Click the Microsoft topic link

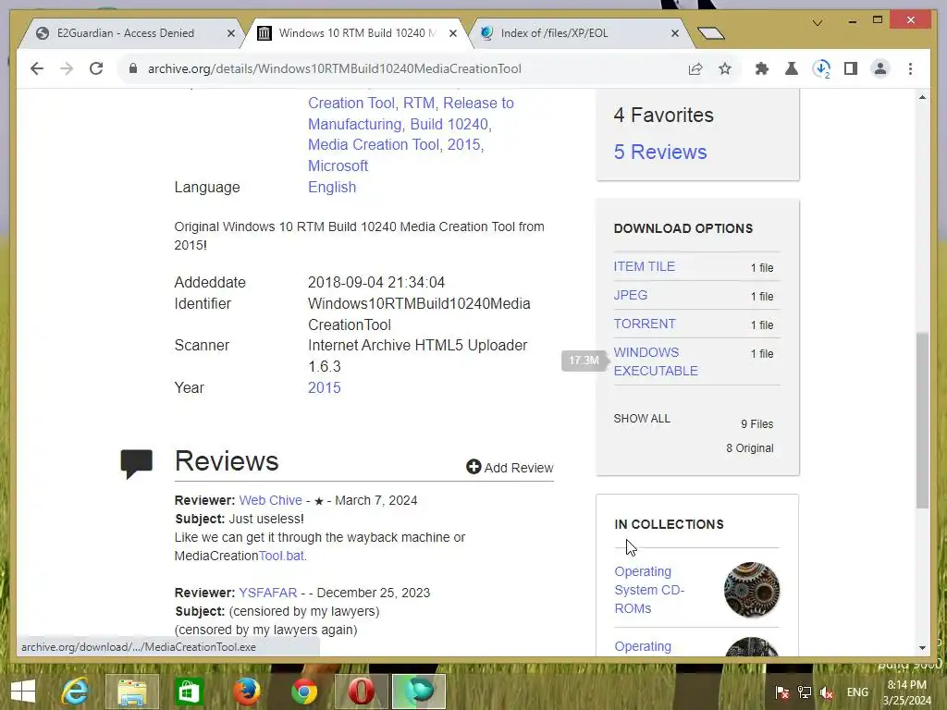click(x=338, y=165)
